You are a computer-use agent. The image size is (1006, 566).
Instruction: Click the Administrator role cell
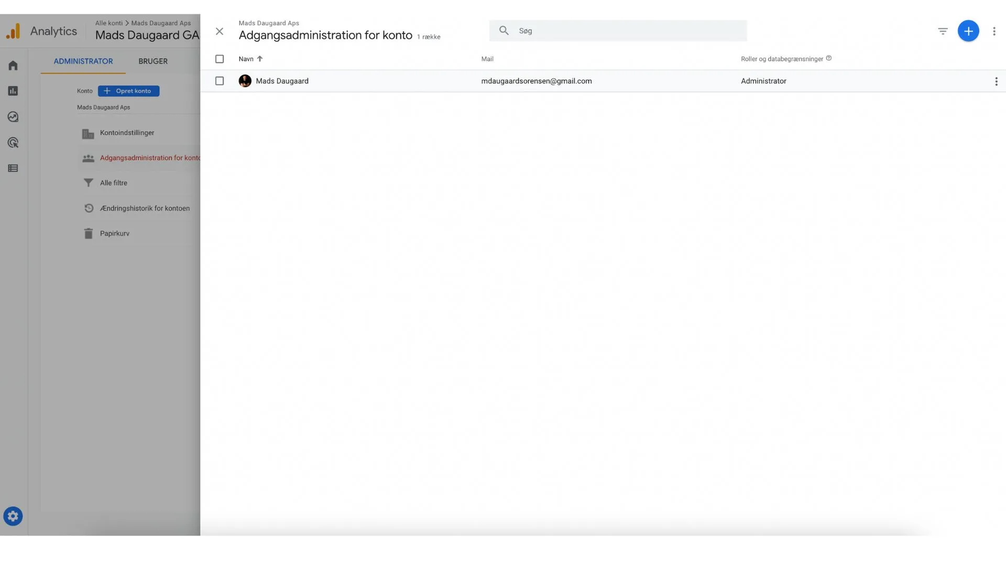coord(763,81)
